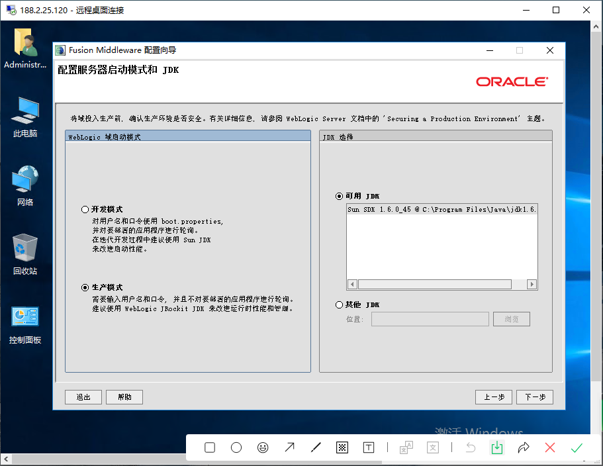Select the ellipse annotation tool
This screenshot has width=603, height=466.
pos(236,447)
